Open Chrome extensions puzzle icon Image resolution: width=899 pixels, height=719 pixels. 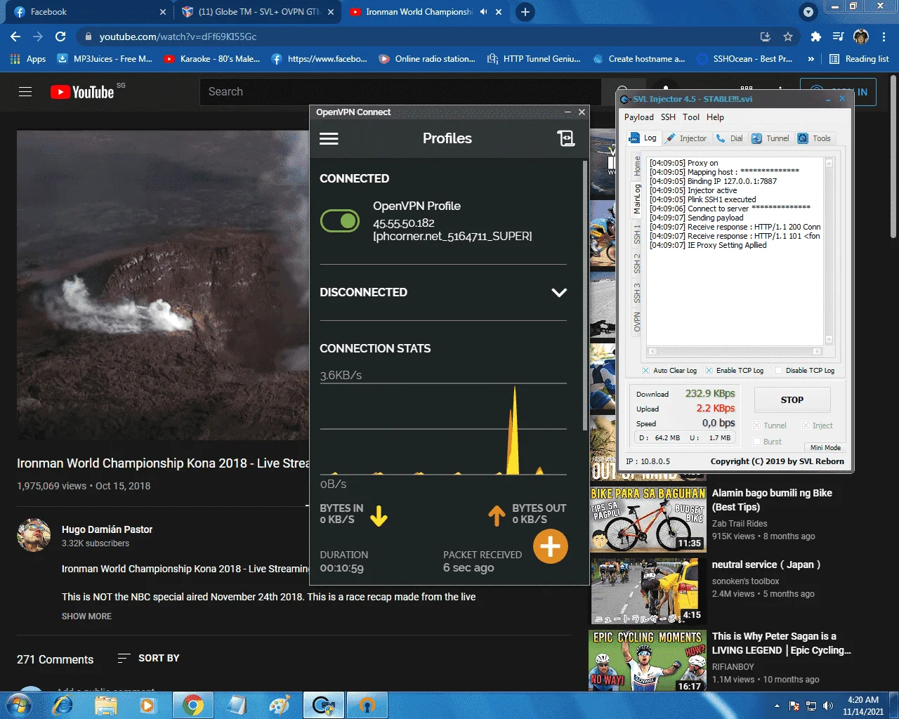click(x=815, y=37)
